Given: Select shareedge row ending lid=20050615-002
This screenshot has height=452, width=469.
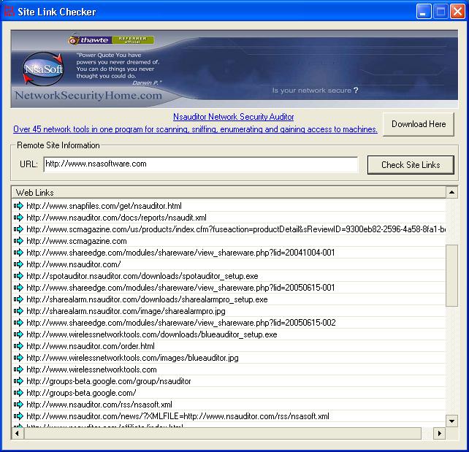Looking at the screenshot, I should coord(229,323).
